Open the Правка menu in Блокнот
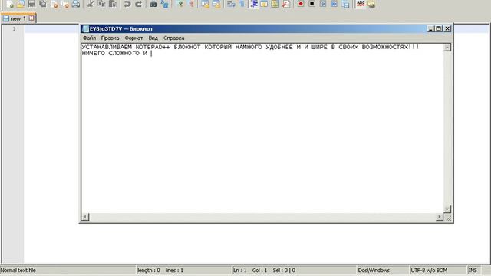 click(110, 38)
